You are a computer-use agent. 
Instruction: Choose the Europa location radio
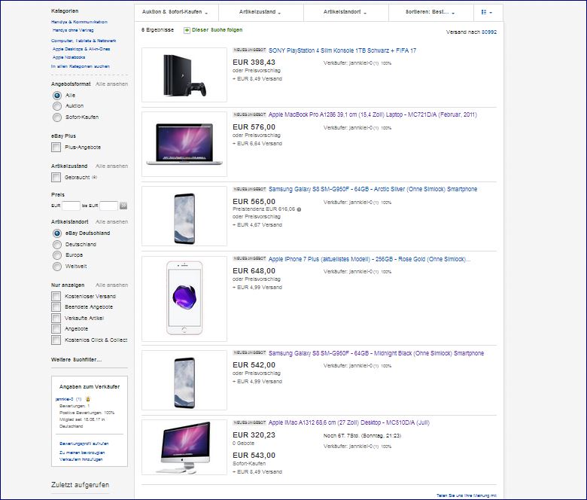(57, 255)
